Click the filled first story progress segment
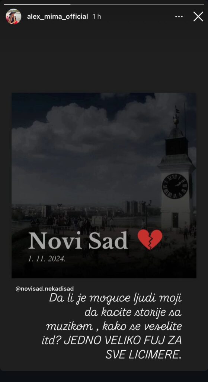The height and width of the screenshot is (382, 208). [x=37, y=4]
